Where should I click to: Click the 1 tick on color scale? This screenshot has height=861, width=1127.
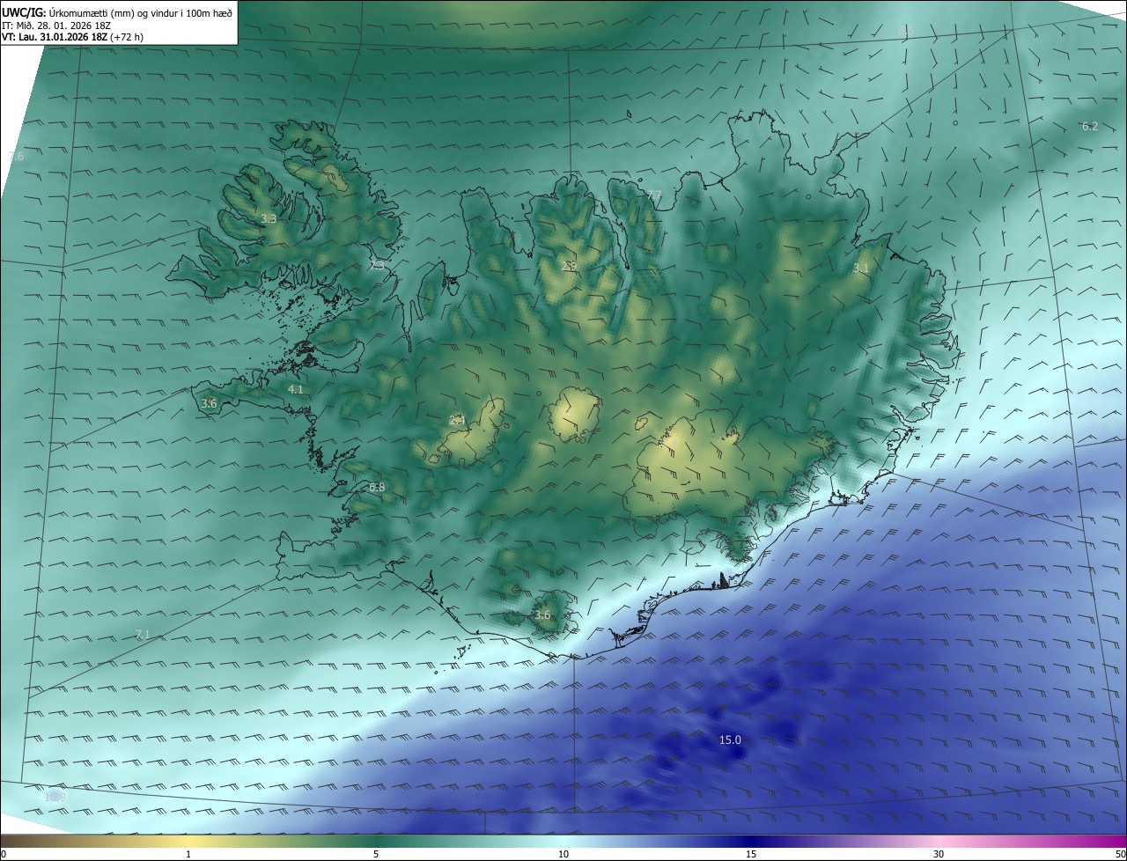pyautogui.click(x=188, y=854)
